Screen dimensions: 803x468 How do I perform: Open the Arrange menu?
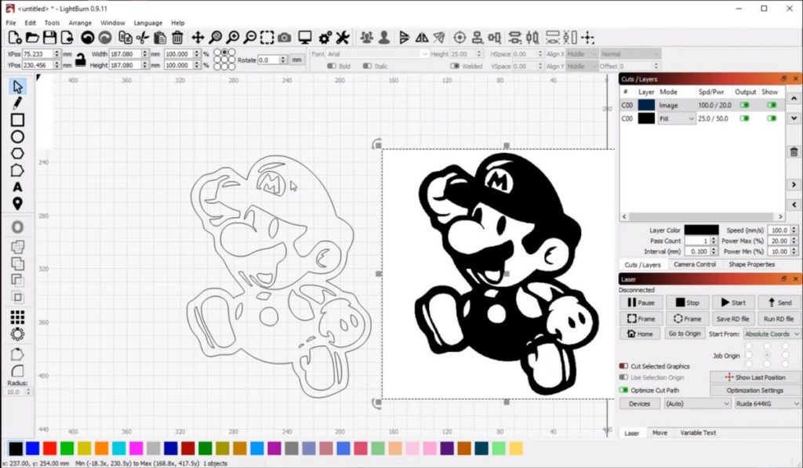pos(80,24)
